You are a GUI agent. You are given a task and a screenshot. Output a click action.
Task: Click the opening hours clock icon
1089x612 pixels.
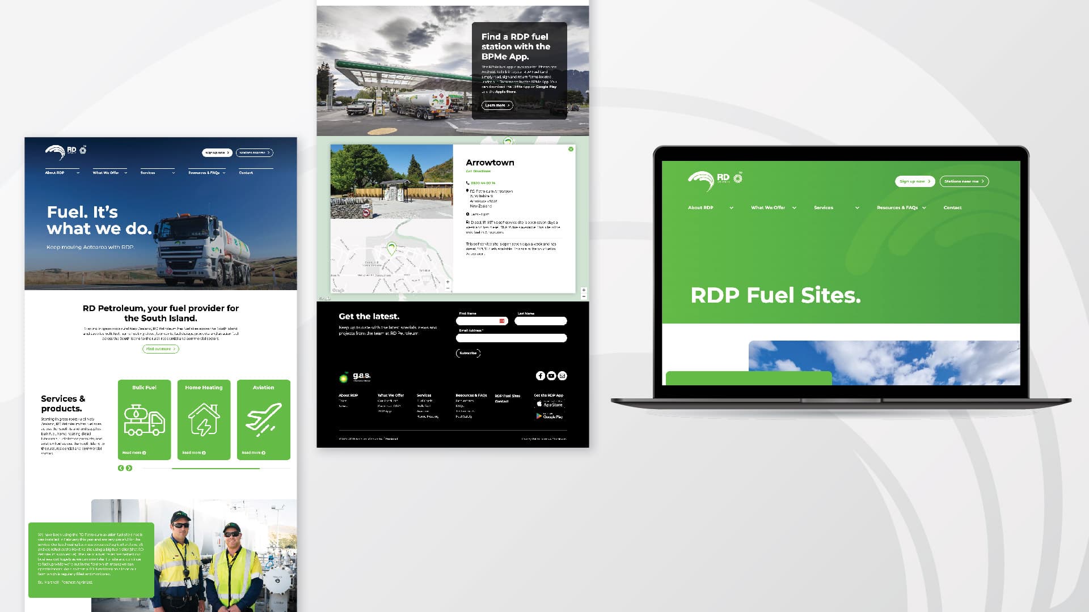pyautogui.click(x=467, y=214)
